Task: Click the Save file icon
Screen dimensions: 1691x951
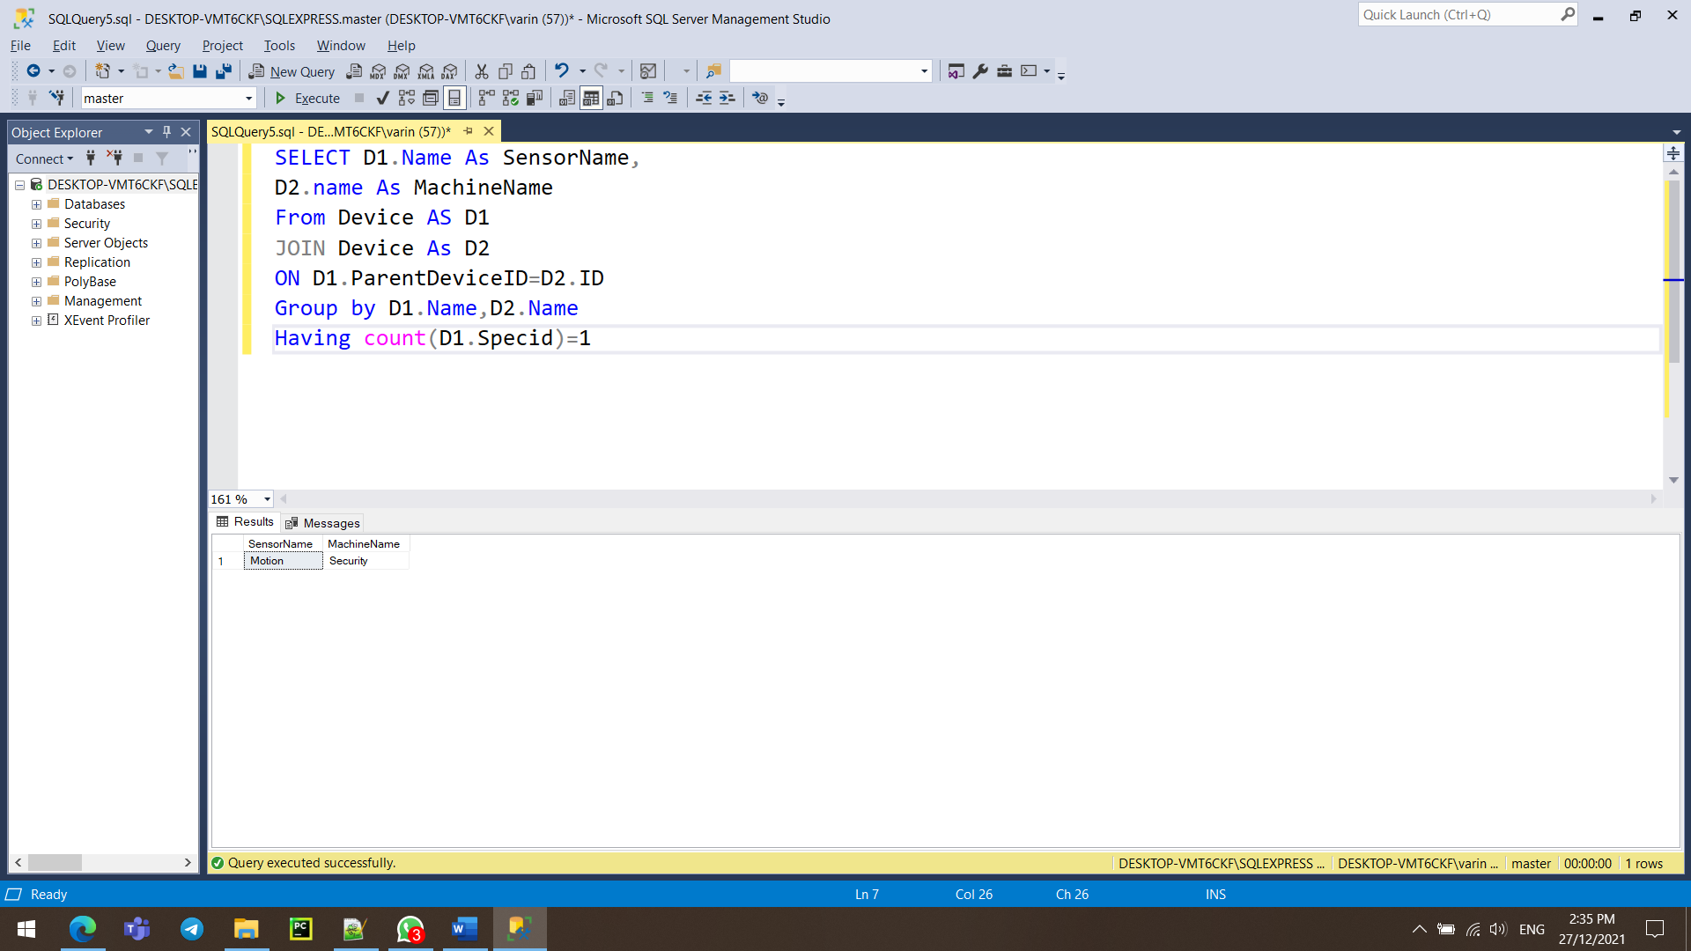Action: (200, 71)
